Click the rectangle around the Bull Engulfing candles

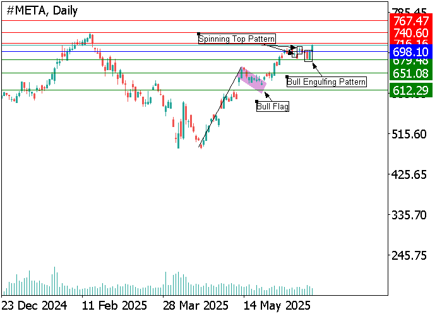tap(308, 56)
